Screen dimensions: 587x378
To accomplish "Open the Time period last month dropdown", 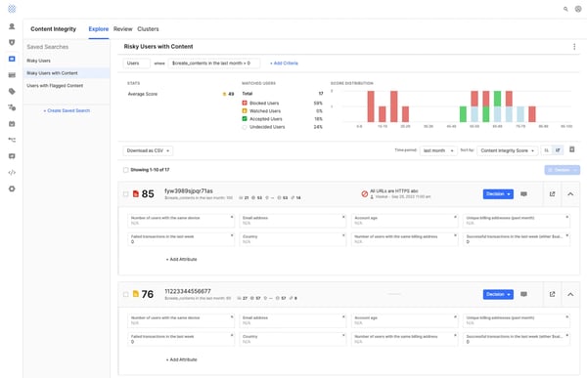I will (438, 150).
